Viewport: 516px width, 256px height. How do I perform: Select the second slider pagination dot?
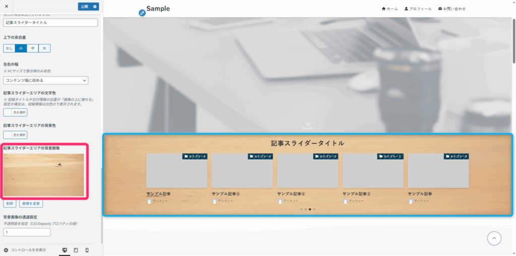[x=306, y=209]
